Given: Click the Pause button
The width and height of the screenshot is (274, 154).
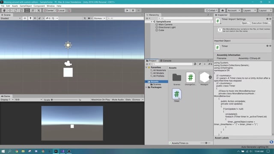Looking at the screenshot, I should (133, 10).
